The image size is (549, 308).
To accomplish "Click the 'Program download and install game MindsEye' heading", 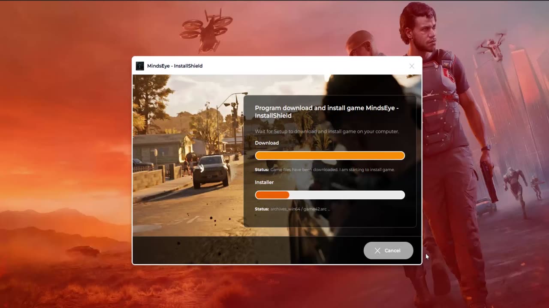I will (x=327, y=112).
